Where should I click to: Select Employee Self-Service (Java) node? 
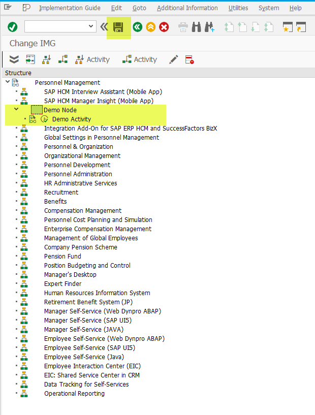pyautogui.click(x=84, y=357)
